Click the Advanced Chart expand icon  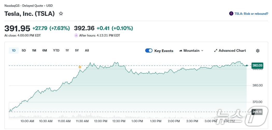215,51
